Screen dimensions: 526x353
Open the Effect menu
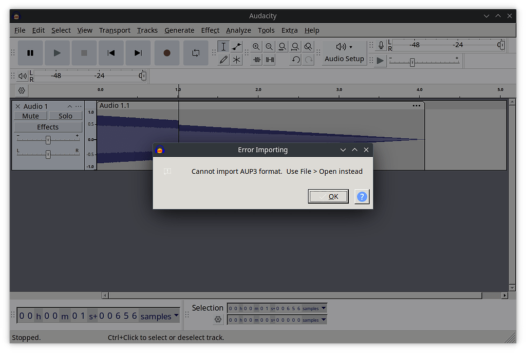tap(210, 30)
